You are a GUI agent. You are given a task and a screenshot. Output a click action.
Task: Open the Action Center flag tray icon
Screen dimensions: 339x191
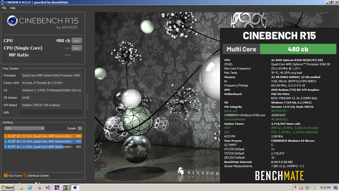301,188
